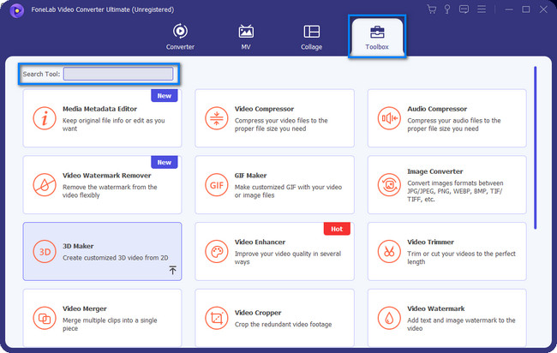Select the Toolbox tab
The height and width of the screenshot is (353, 557).
(377, 37)
